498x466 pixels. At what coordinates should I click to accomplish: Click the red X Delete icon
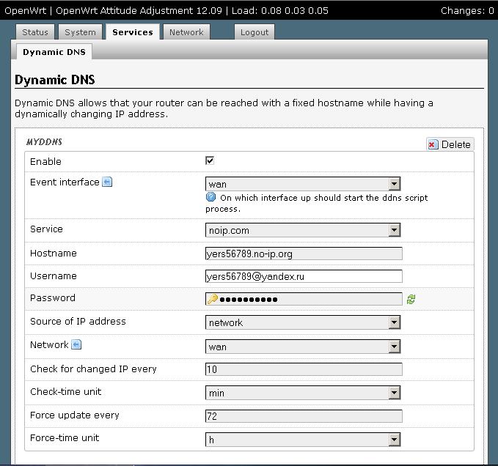pos(433,144)
